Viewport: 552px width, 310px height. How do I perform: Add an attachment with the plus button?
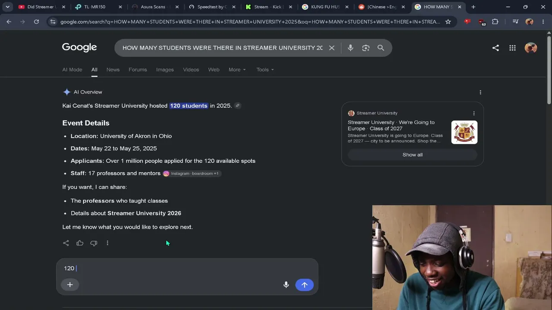(x=70, y=285)
